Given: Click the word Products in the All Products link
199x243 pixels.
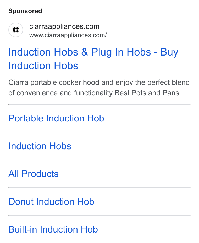Looking at the screenshot, I should click(x=40, y=174).
